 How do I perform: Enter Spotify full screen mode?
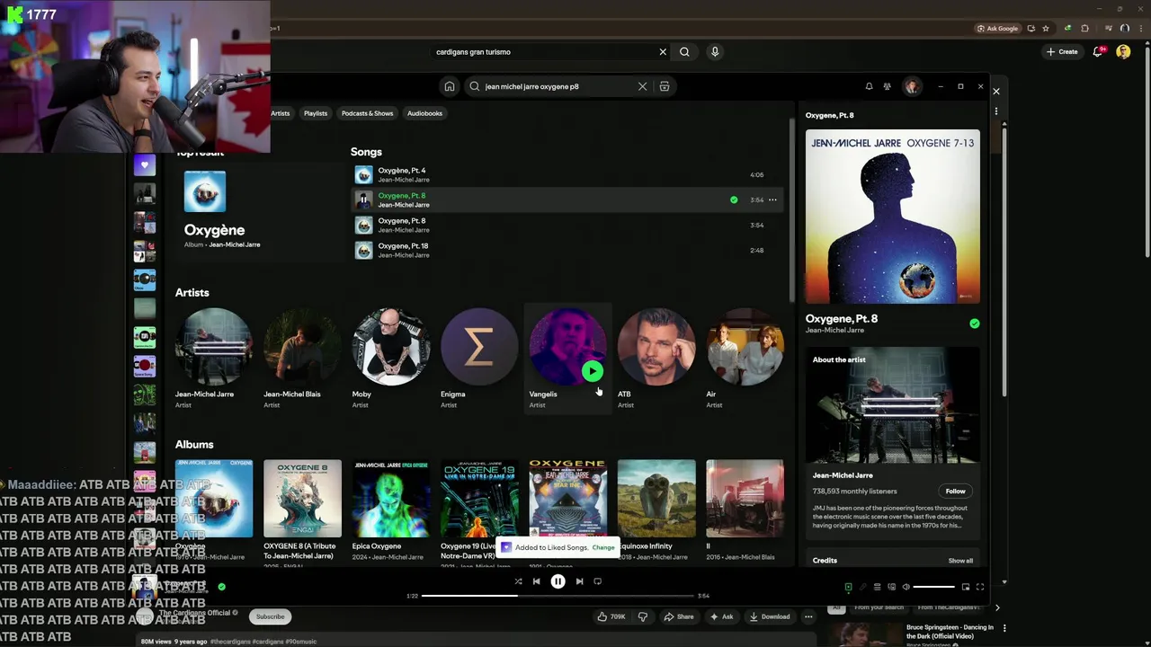pyautogui.click(x=980, y=587)
